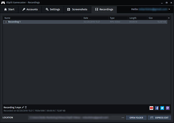This screenshot has height=123, width=174.
Task: Open the column chooser icon in header
Action: (169, 18)
